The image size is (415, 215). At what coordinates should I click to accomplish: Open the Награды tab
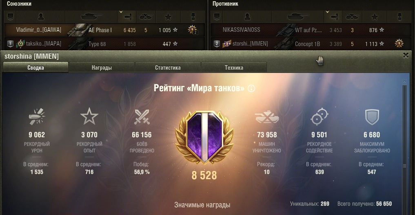pyautogui.click(x=102, y=68)
